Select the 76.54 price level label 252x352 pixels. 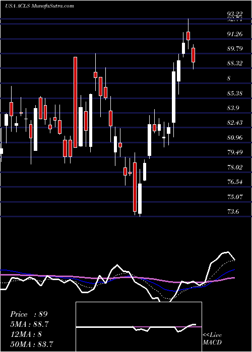(235, 182)
